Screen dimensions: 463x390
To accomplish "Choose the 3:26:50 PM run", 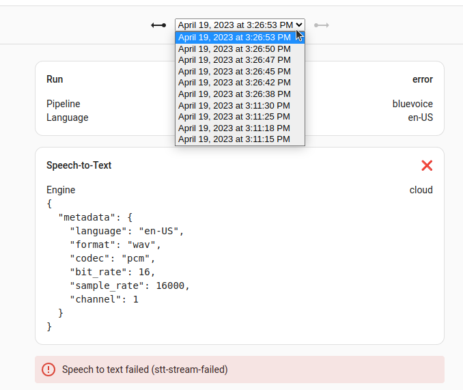I will (234, 49).
